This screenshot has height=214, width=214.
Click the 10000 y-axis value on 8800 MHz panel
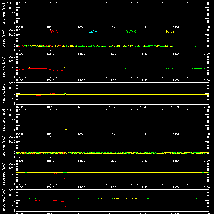pos(11,164)
